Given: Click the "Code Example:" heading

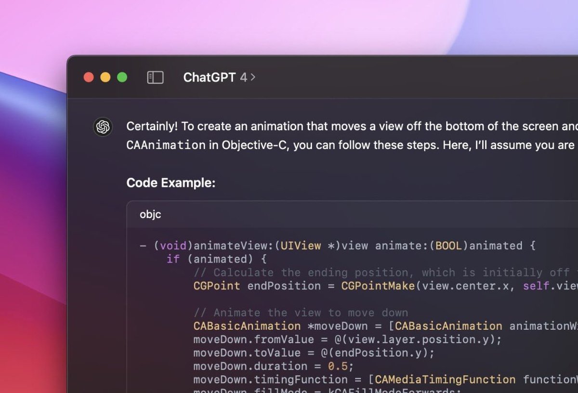Looking at the screenshot, I should [x=171, y=183].
